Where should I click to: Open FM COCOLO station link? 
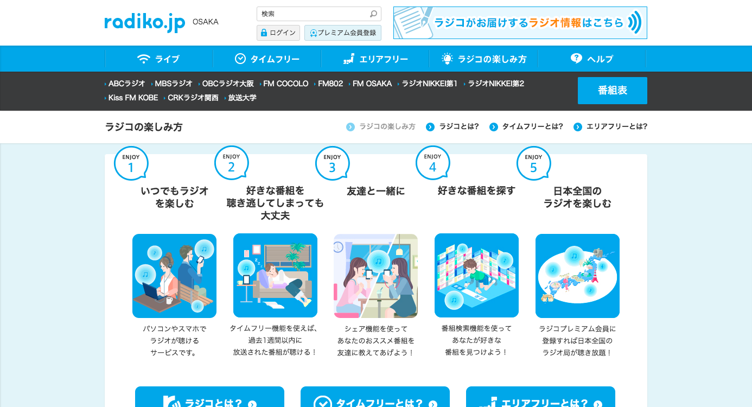(x=285, y=84)
